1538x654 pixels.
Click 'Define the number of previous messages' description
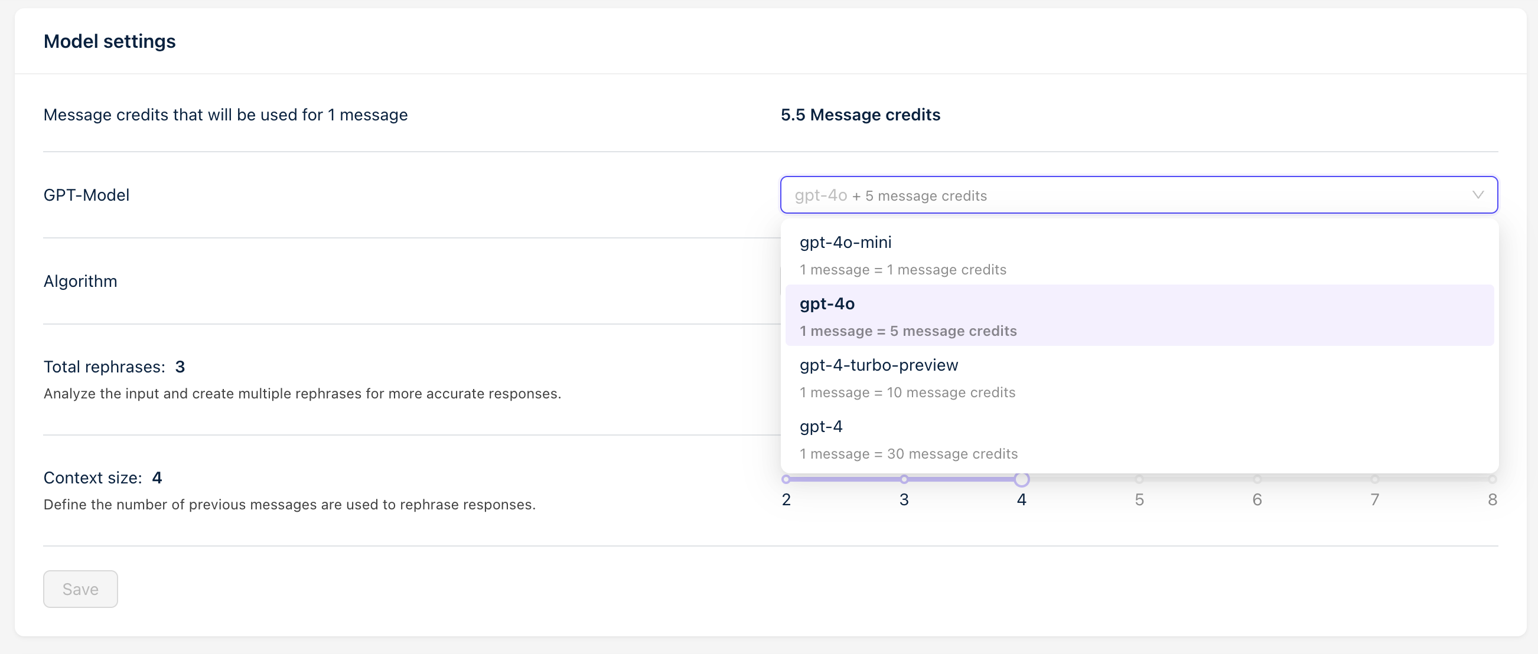tap(289, 505)
